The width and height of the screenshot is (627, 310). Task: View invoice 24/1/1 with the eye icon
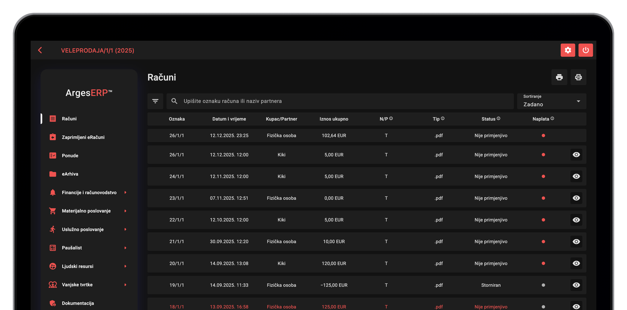[x=576, y=176]
